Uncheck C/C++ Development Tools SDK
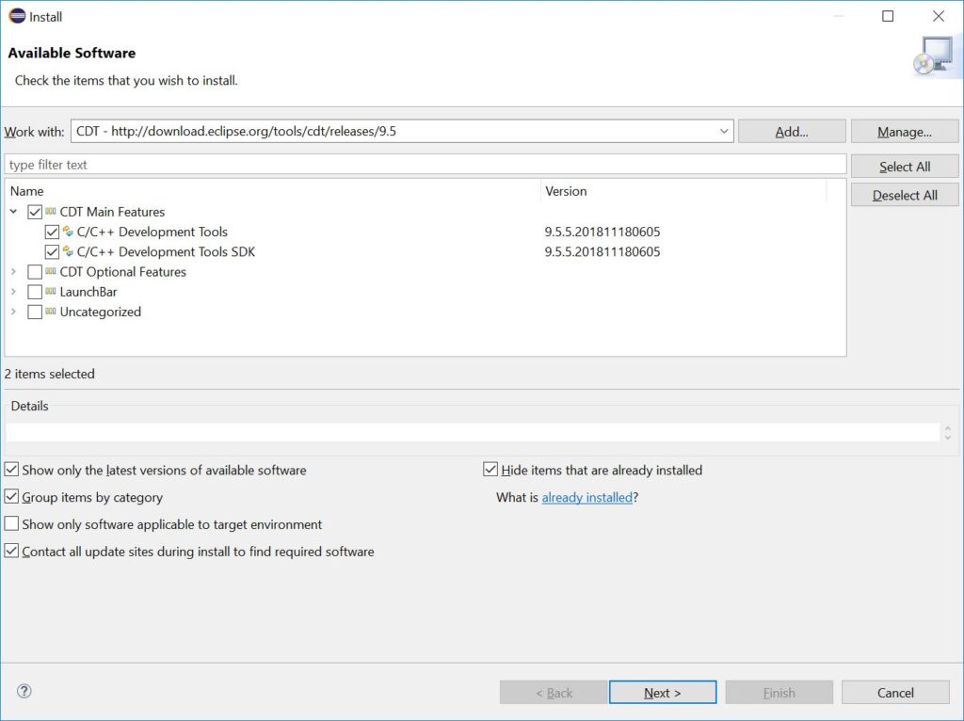This screenshot has height=721, width=964. click(x=54, y=251)
